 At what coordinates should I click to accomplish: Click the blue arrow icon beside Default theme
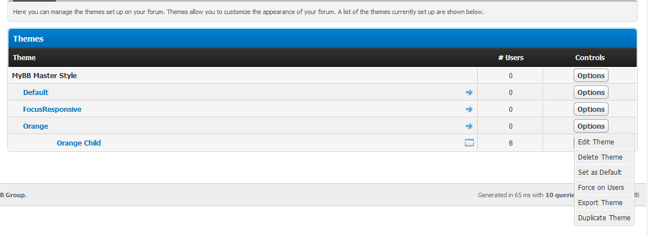469,92
